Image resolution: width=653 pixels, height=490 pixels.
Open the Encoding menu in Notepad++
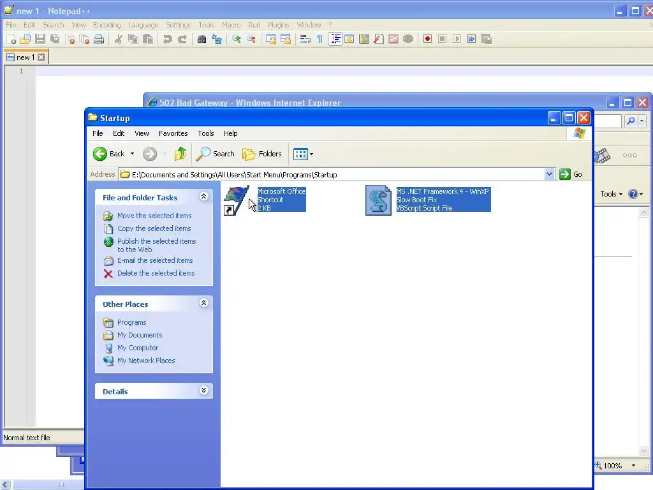click(x=106, y=25)
